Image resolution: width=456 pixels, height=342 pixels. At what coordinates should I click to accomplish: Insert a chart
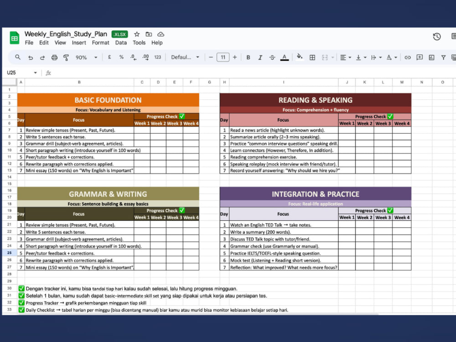pyautogui.click(x=431, y=57)
